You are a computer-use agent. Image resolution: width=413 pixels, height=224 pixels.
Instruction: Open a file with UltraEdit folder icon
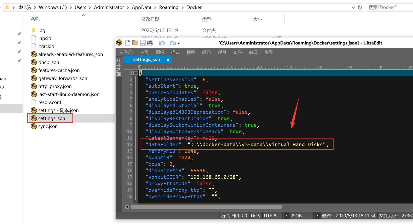(x=135, y=43)
